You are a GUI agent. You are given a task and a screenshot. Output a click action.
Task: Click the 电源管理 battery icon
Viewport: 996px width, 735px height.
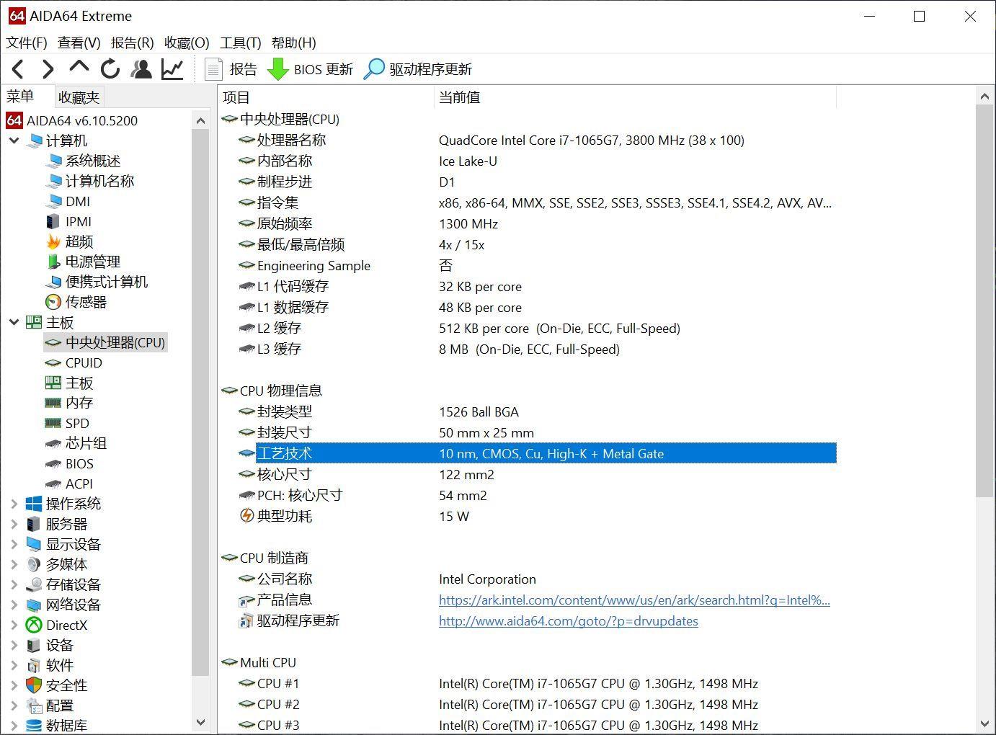53,262
